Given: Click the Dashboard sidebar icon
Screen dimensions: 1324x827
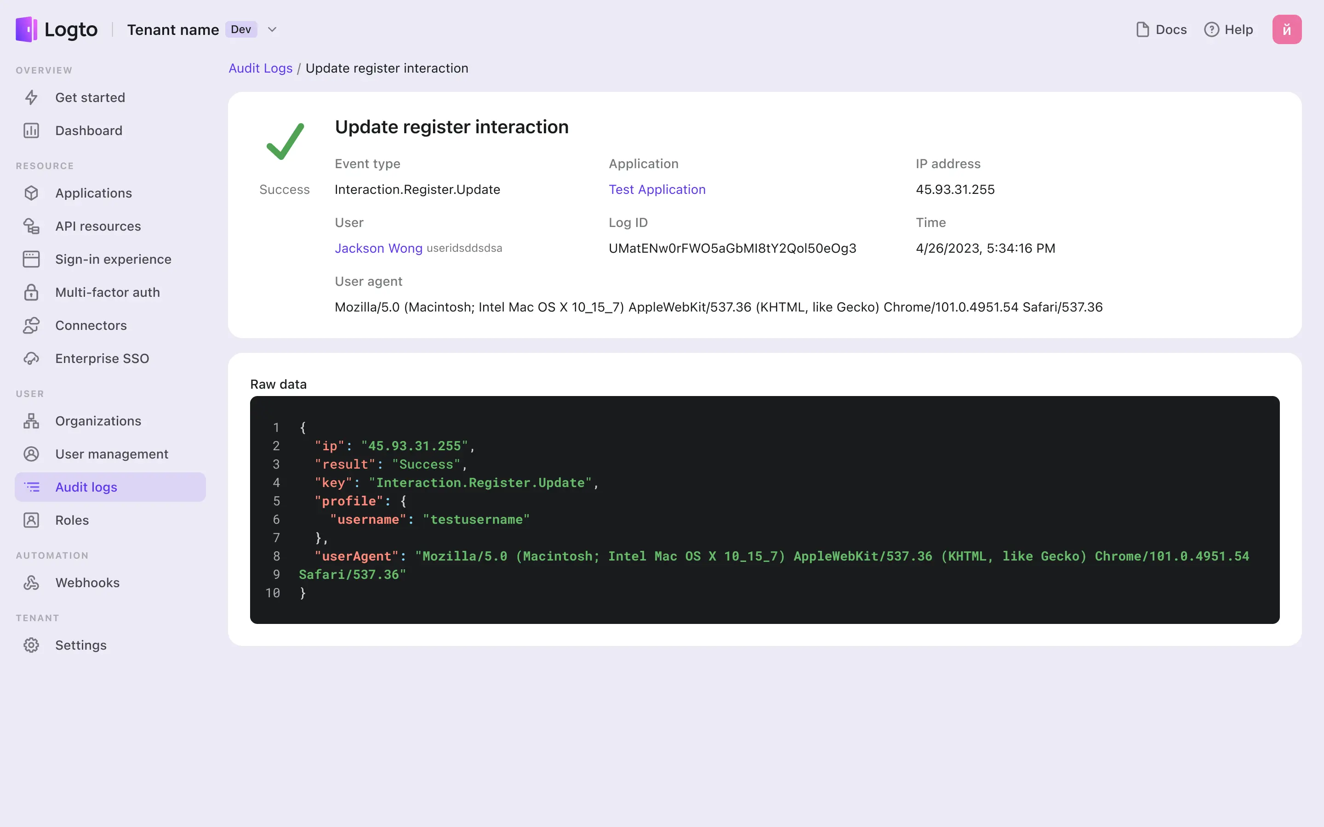Looking at the screenshot, I should (x=32, y=130).
